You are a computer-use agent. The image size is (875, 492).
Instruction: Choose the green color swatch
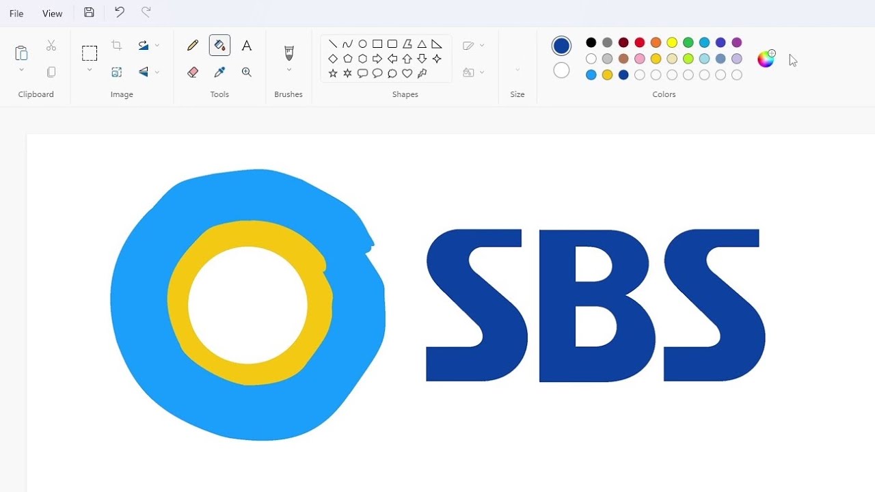(x=688, y=42)
